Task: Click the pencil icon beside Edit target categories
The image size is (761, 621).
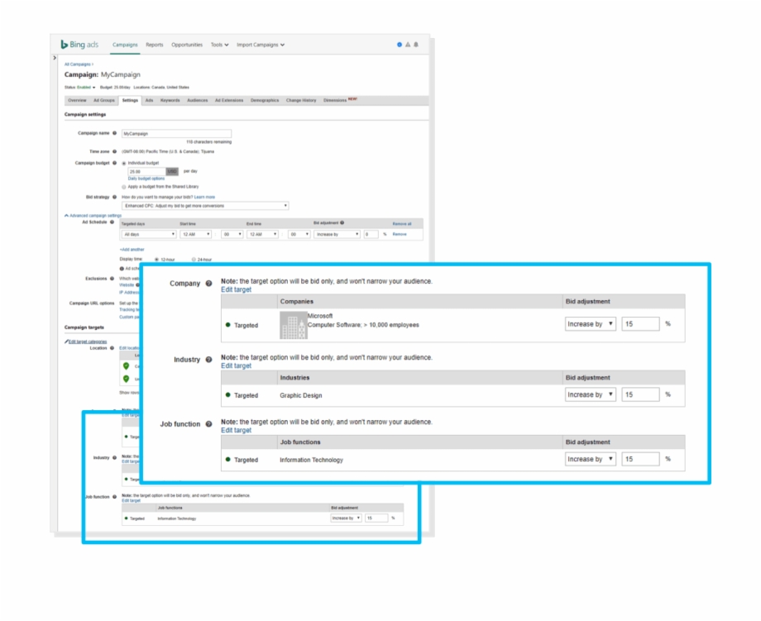Action: (67, 342)
